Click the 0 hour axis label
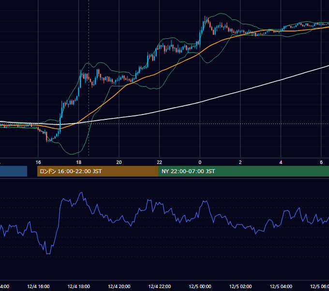This screenshot has width=329, height=291. point(200,162)
